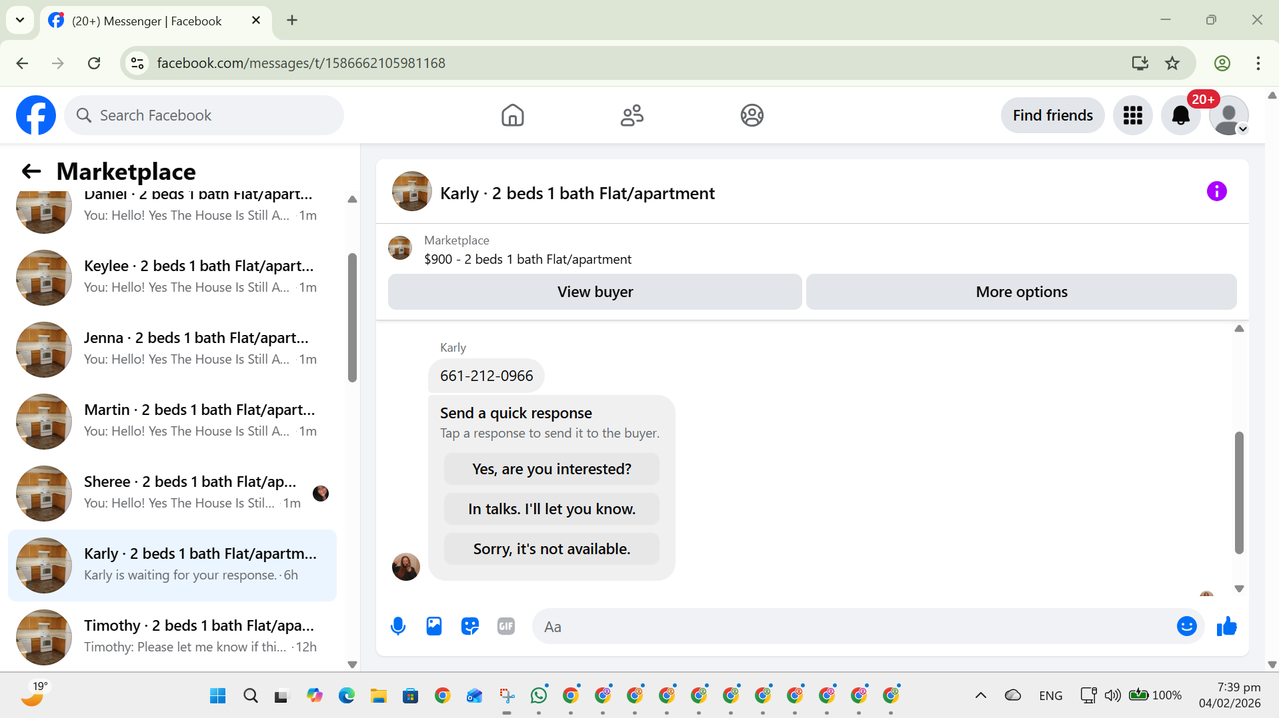The height and width of the screenshot is (718, 1279).
Task: Reload the page
Action: [x=94, y=63]
